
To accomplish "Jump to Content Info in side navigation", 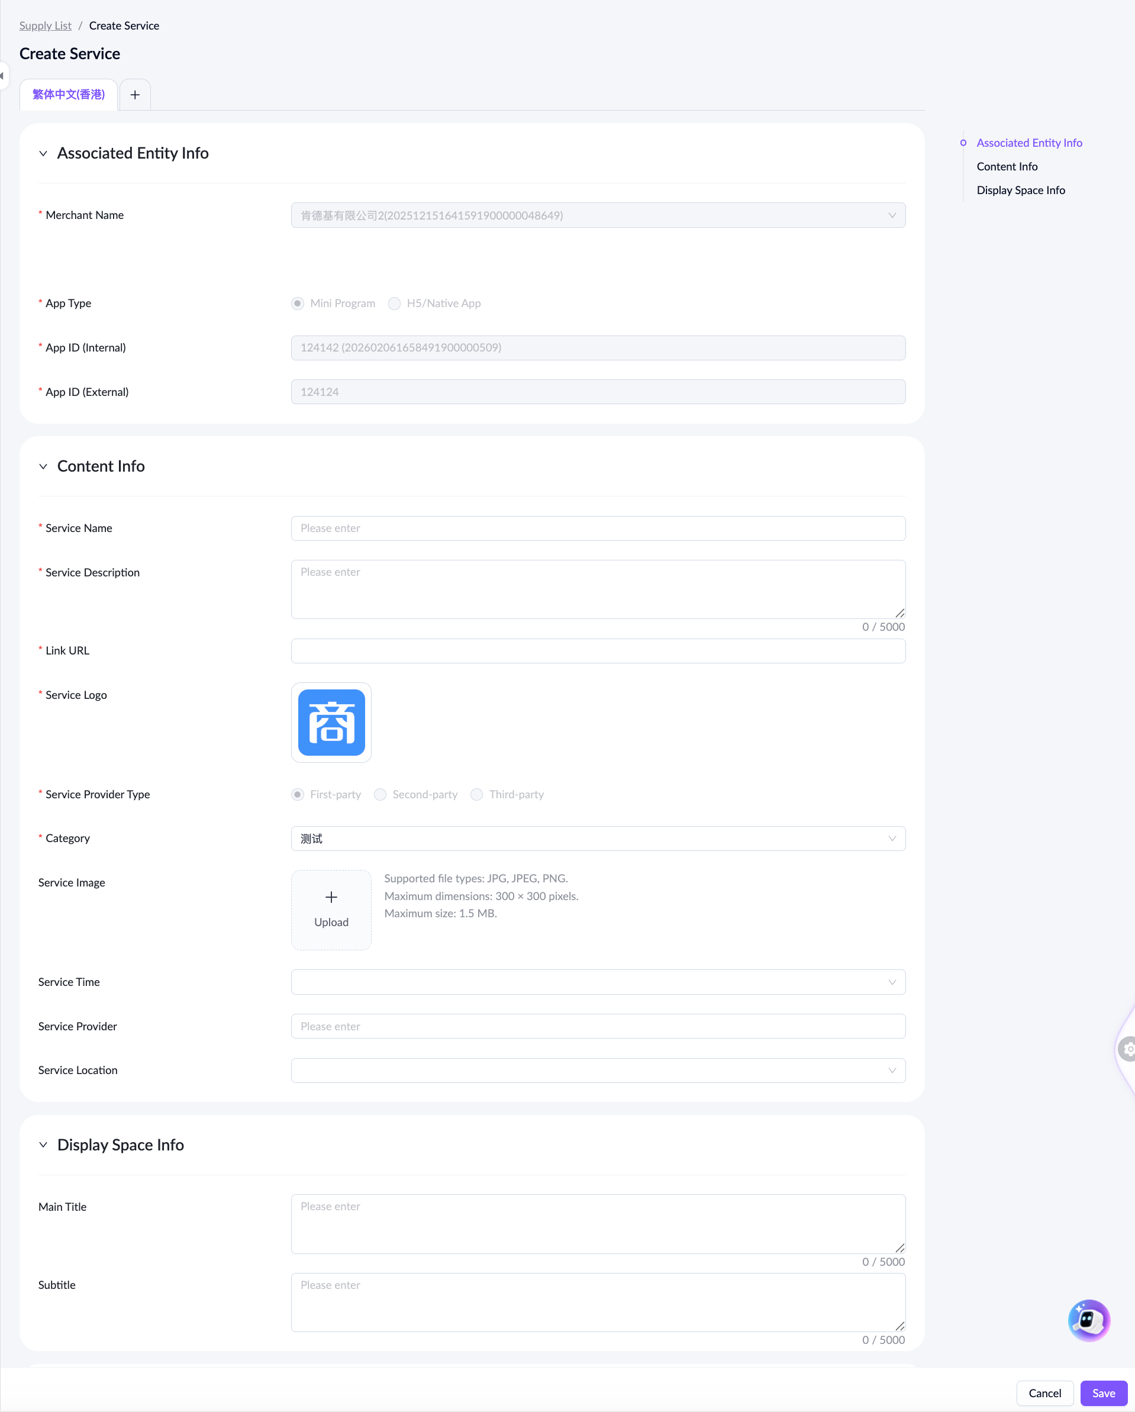I will point(1007,166).
